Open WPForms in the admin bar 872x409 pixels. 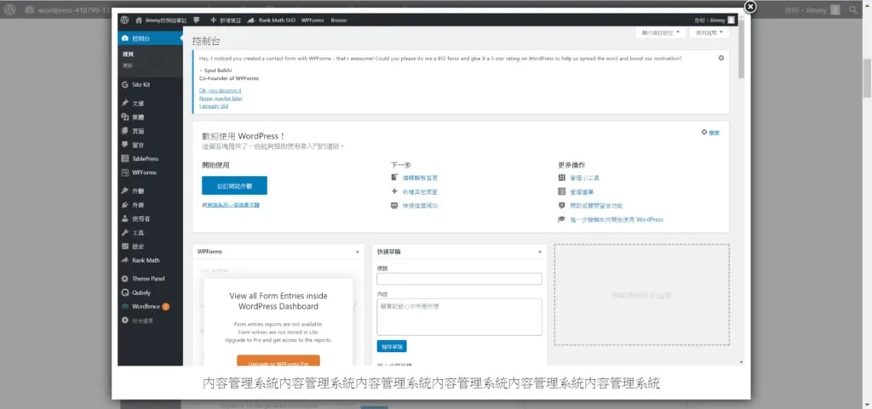pos(313,20)
